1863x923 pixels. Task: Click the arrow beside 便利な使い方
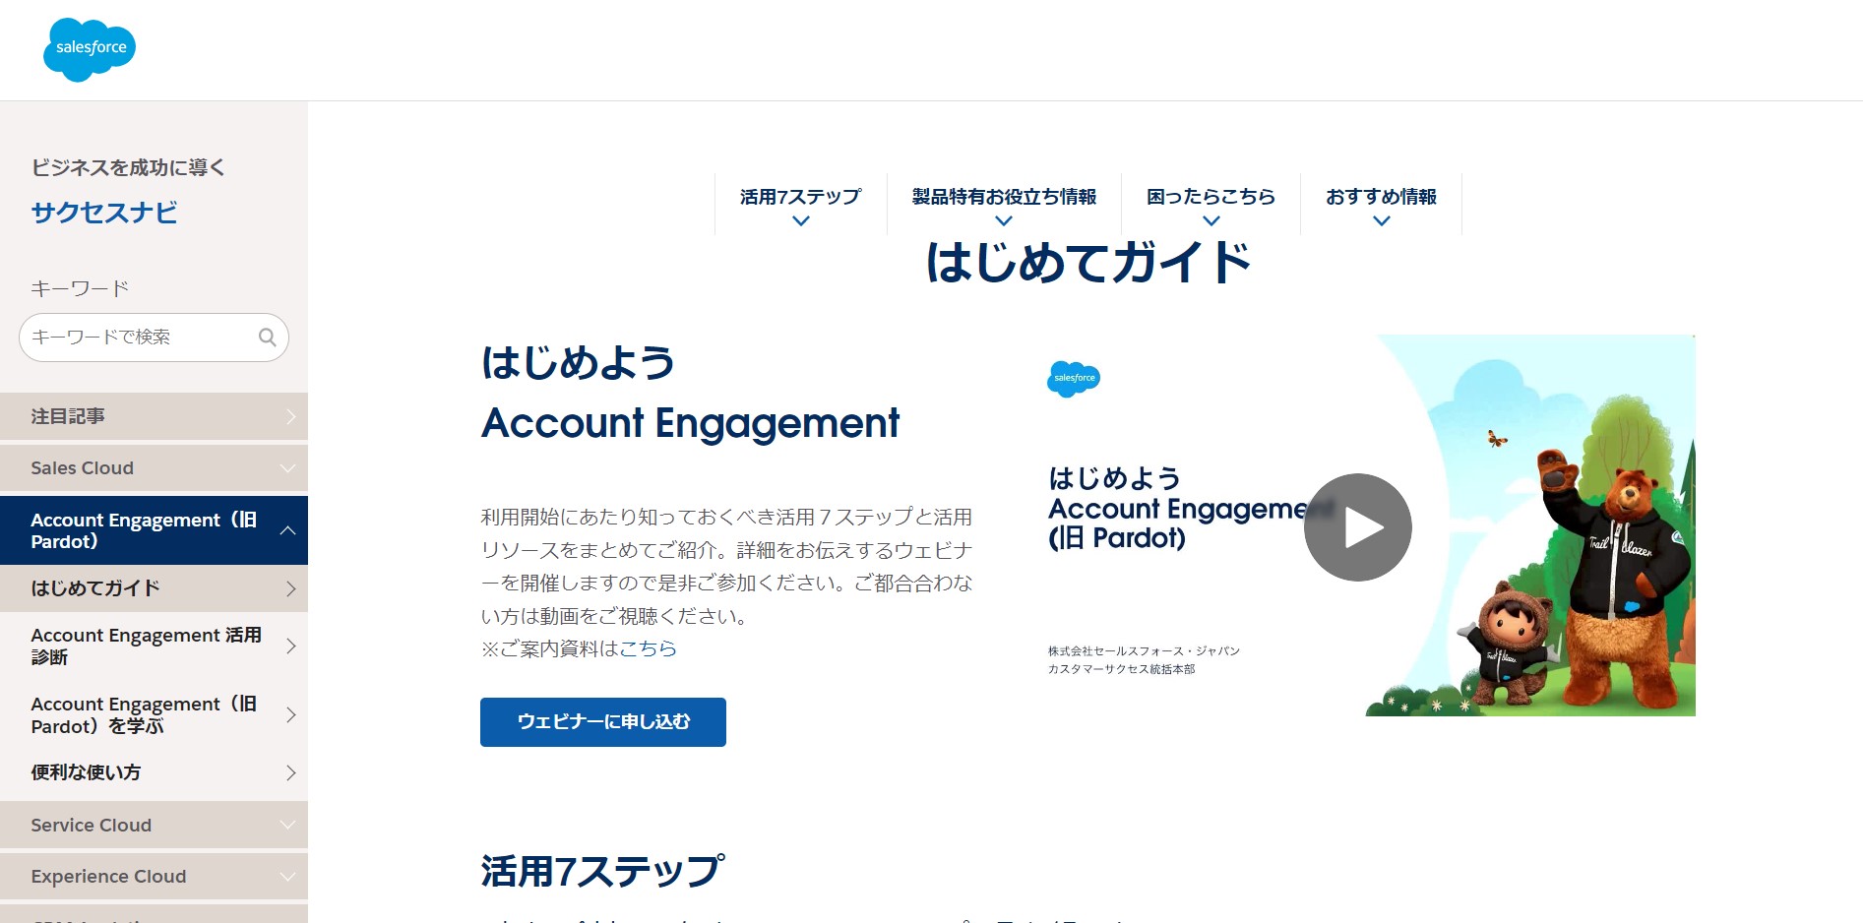click(290, 772)
